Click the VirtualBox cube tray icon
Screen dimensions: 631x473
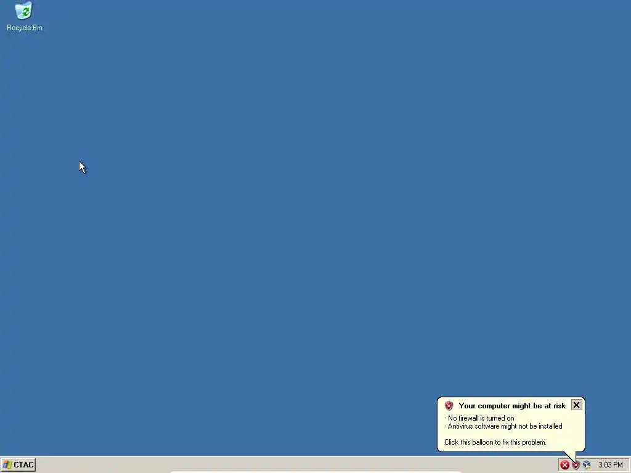(587, 465)
